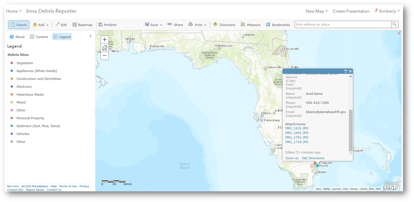Click the Personal Property legend entry
Screen dimensions: 414x202
(x=30, y=118)
